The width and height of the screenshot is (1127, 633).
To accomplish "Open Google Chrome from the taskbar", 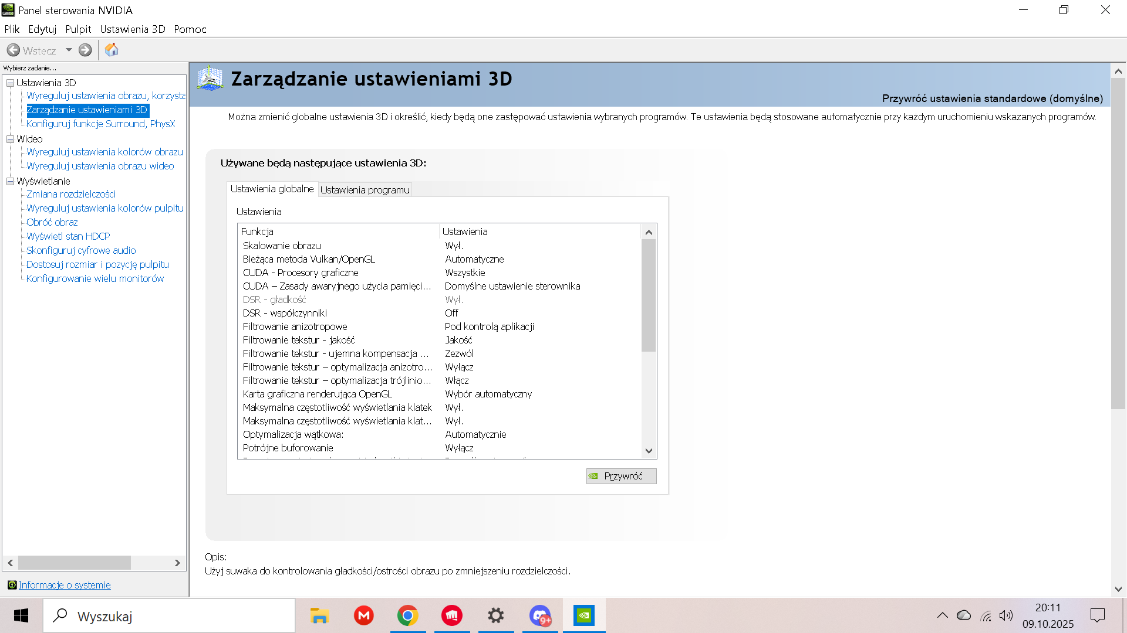I will (407, 615).
